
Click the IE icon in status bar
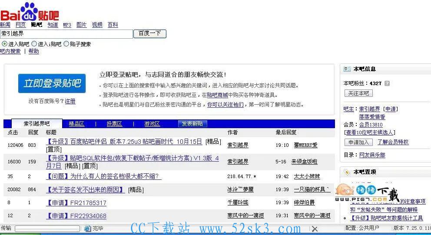click(87, 228)
